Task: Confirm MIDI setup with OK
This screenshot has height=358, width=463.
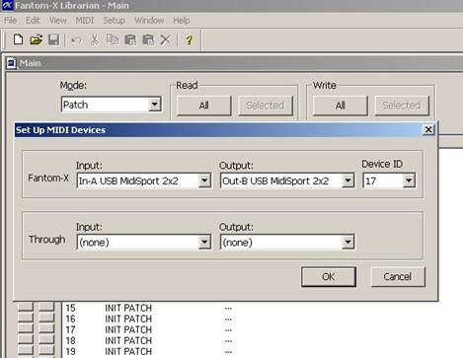Action: click(329, 277)
